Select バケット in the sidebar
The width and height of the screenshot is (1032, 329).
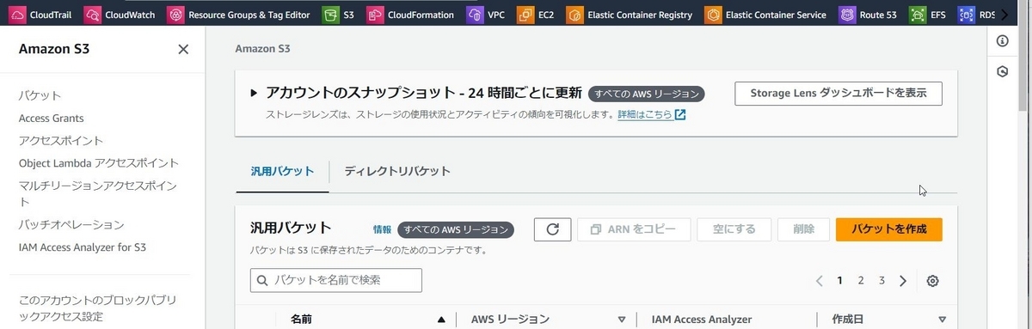coord(40,95)
